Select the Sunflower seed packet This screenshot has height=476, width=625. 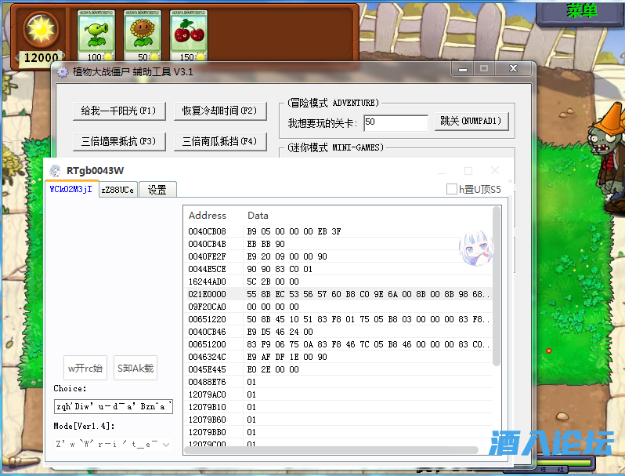(143, 36)
